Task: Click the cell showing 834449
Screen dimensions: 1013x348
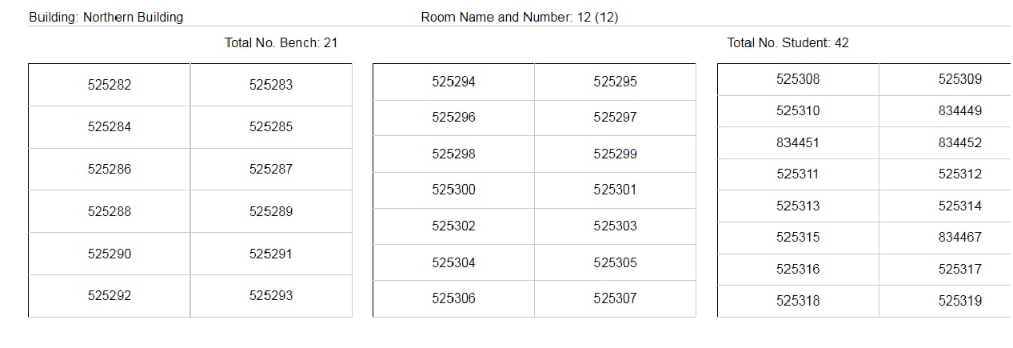Action: coord(959,111)
